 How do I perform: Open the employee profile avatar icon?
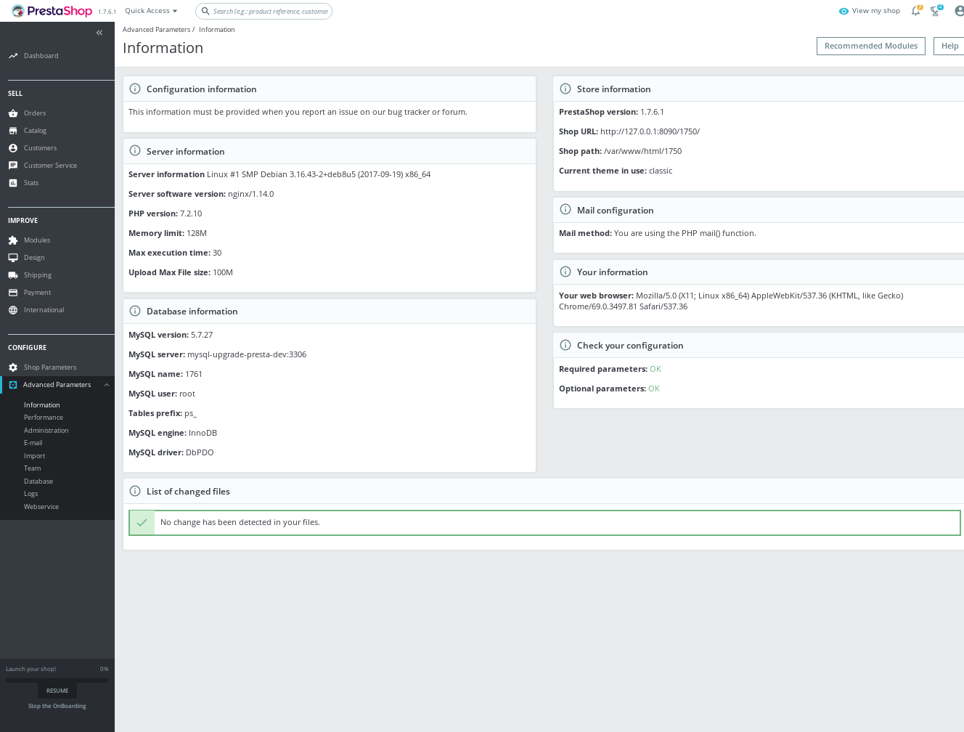point(959,11)
